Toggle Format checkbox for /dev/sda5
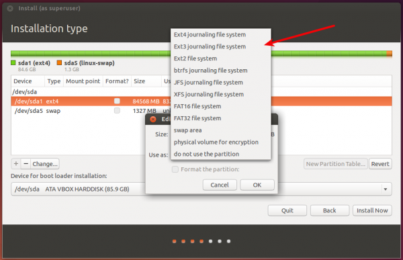The width and height of the screenshot is (403, 260). click(117, 111)
